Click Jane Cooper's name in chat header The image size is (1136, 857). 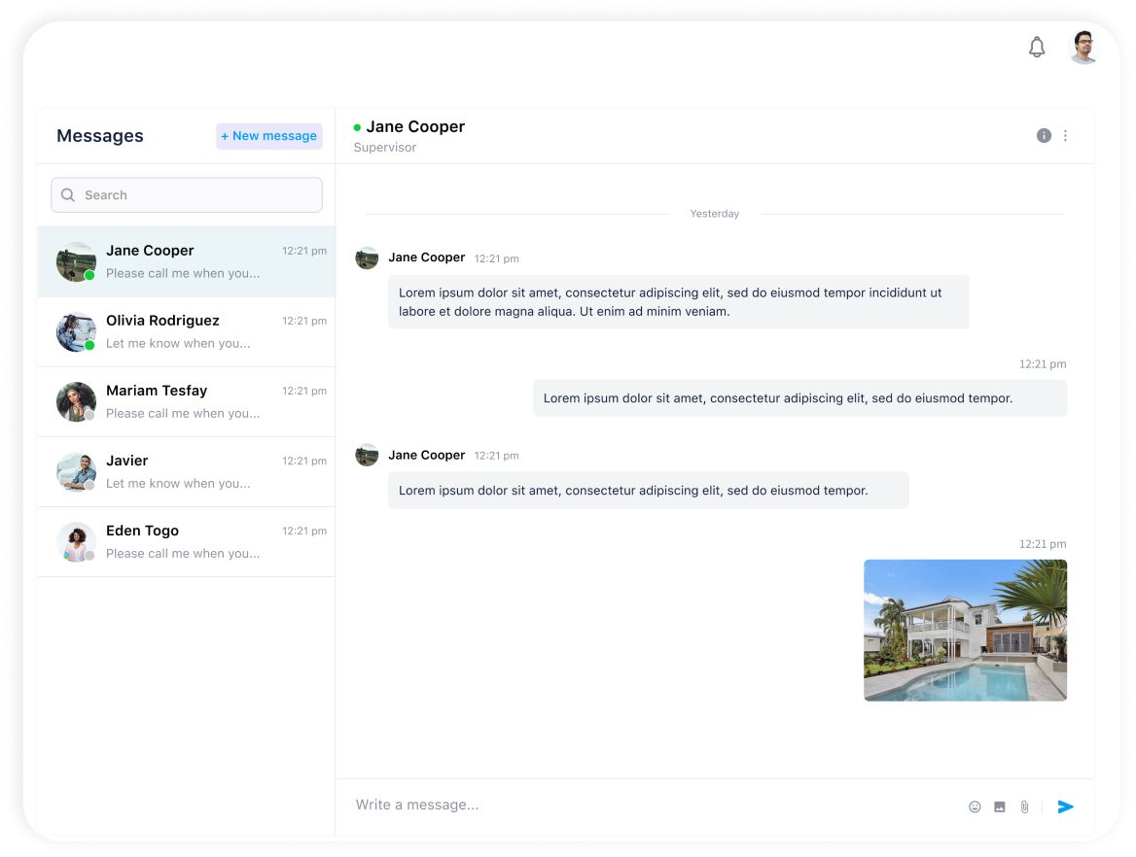click(x=415, y=127)
